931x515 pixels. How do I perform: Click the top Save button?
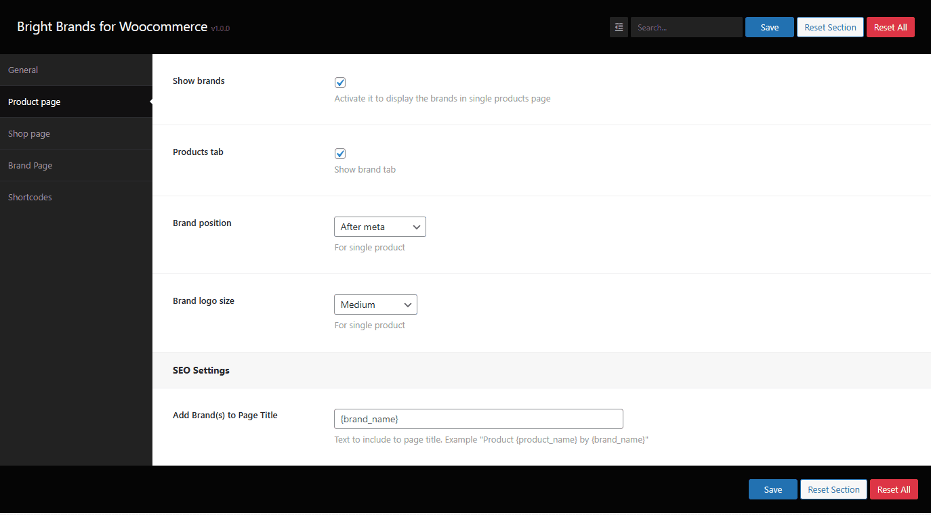point(769,27)
